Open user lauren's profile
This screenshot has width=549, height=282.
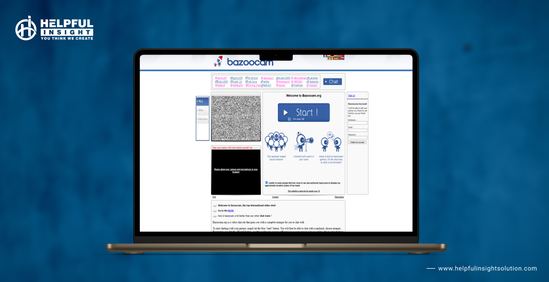[x=282, y=86]
